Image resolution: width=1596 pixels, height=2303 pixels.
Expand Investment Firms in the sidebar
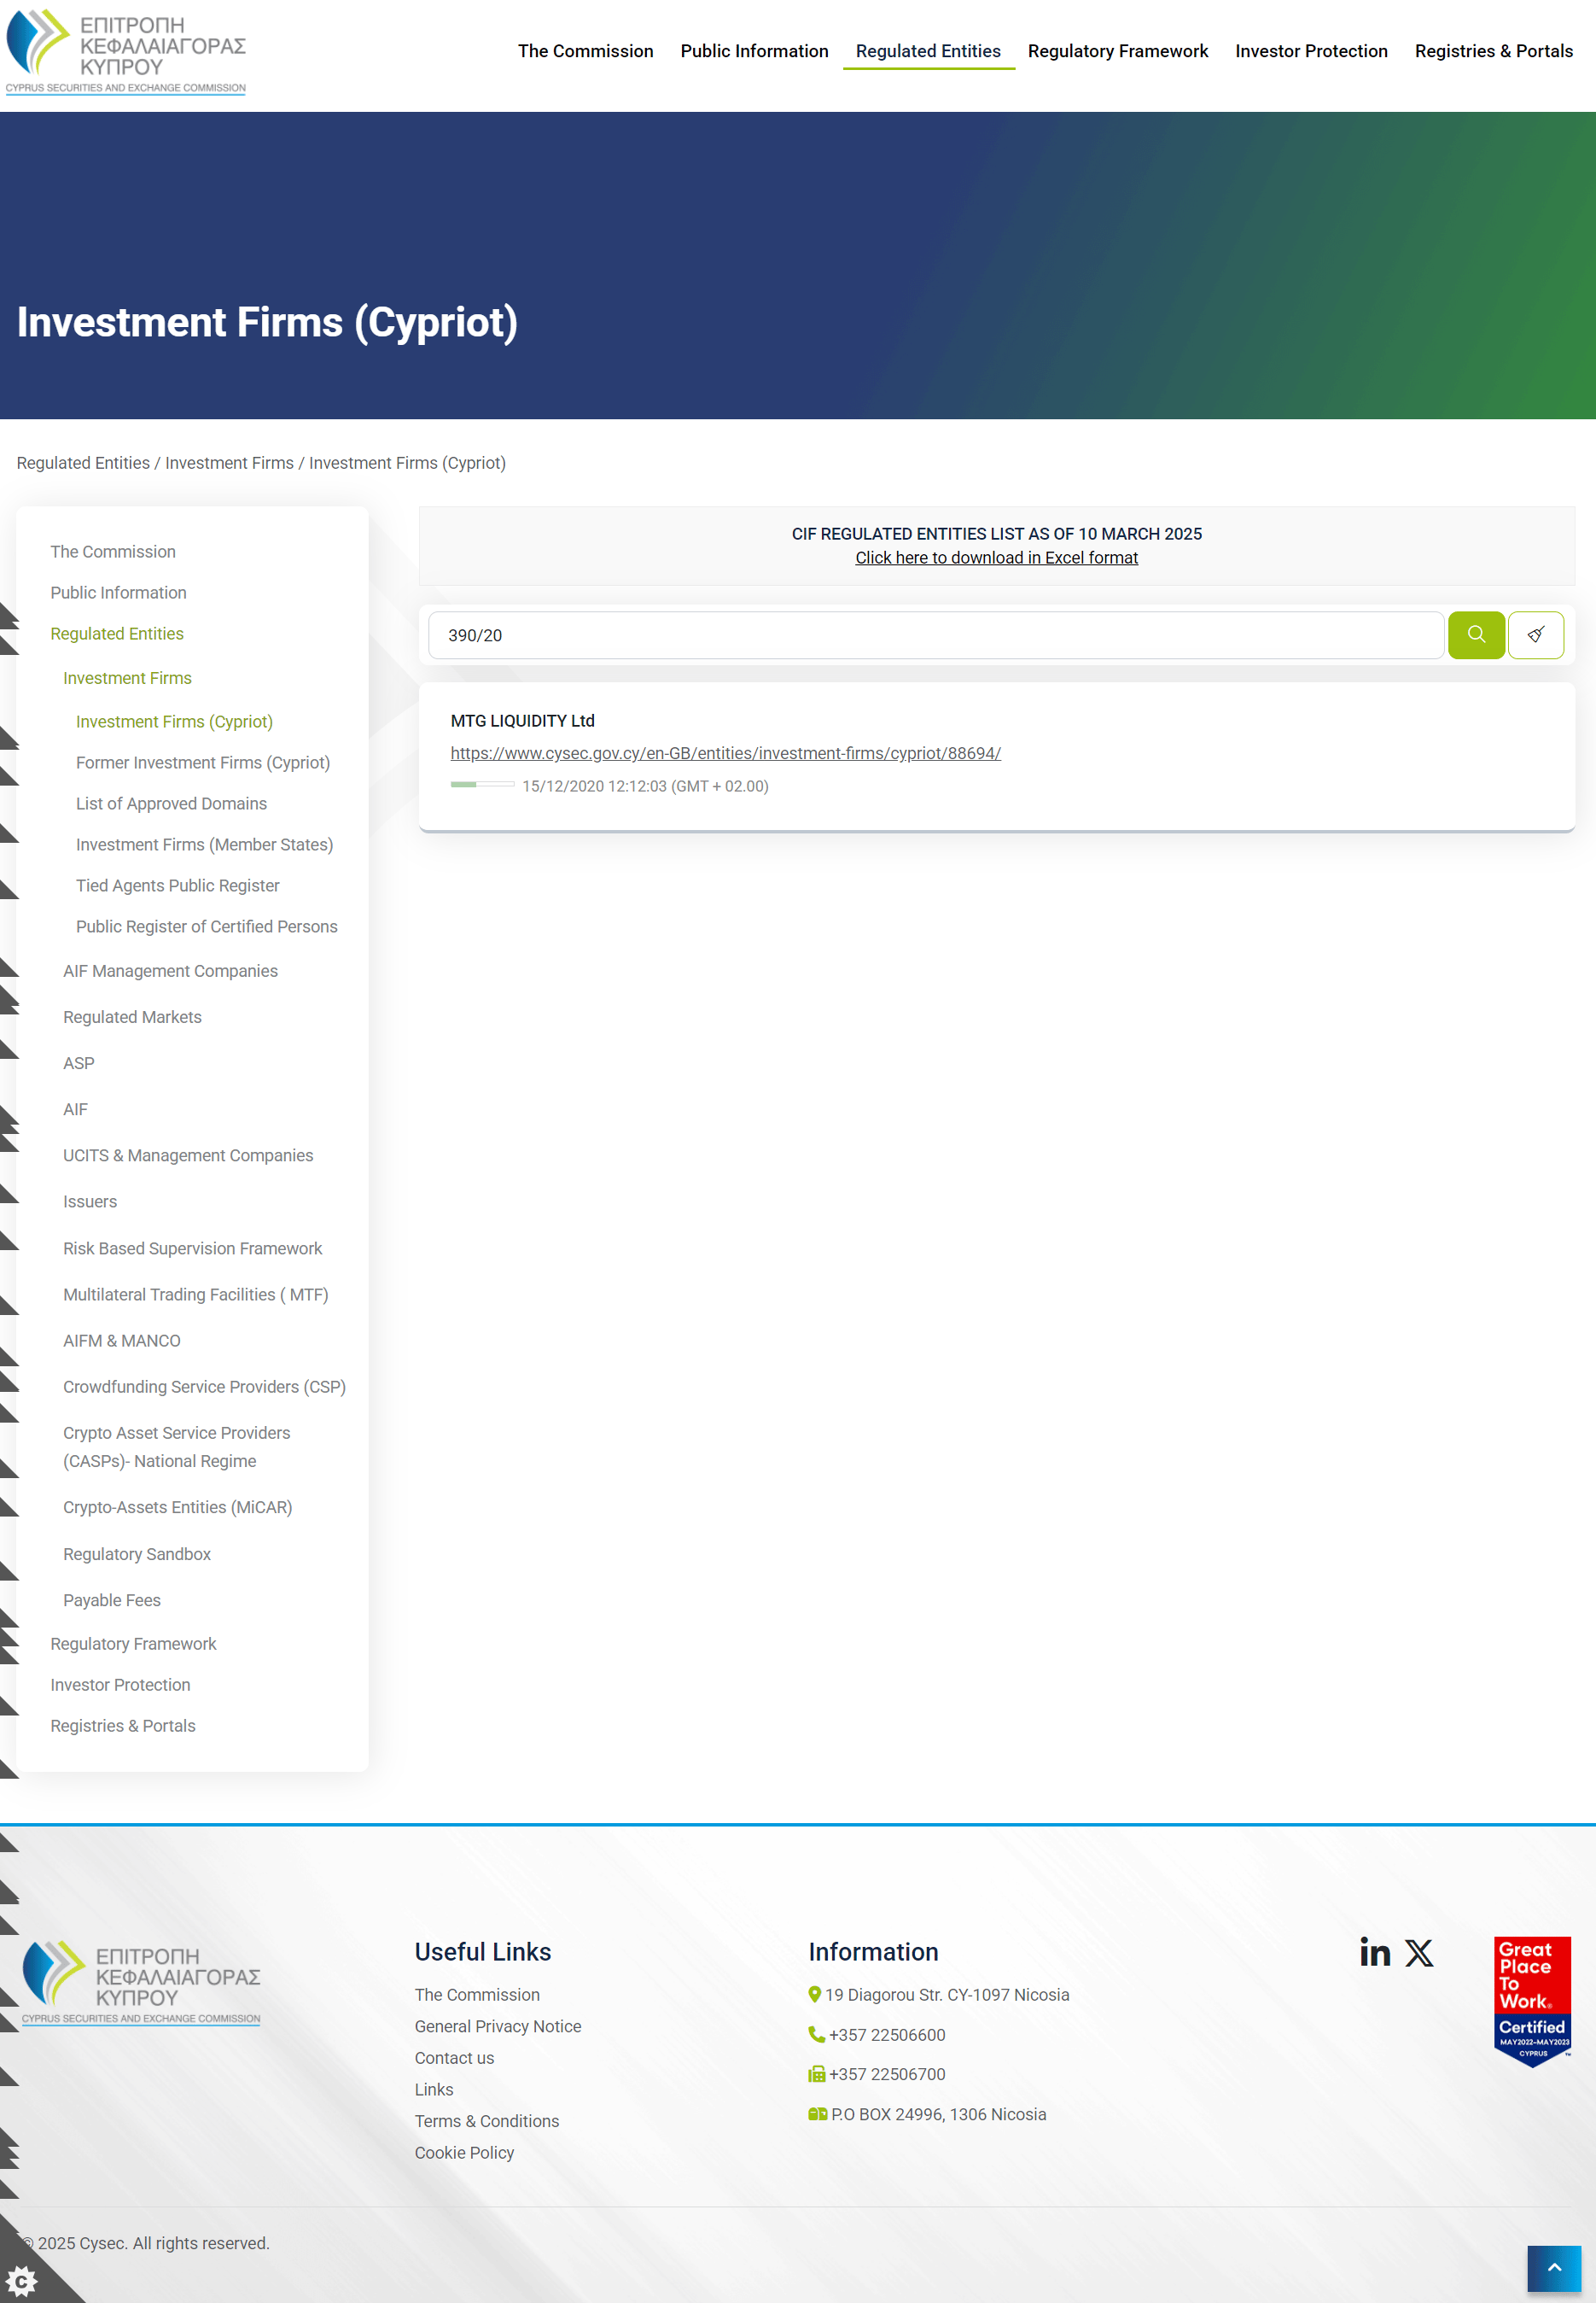coord(127,678)
